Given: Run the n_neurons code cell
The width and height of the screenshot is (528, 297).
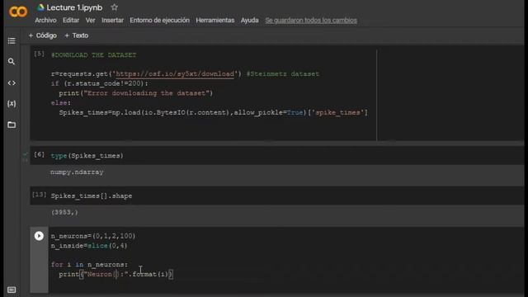Looking at the screenshot, I should (x=39, y=236).
